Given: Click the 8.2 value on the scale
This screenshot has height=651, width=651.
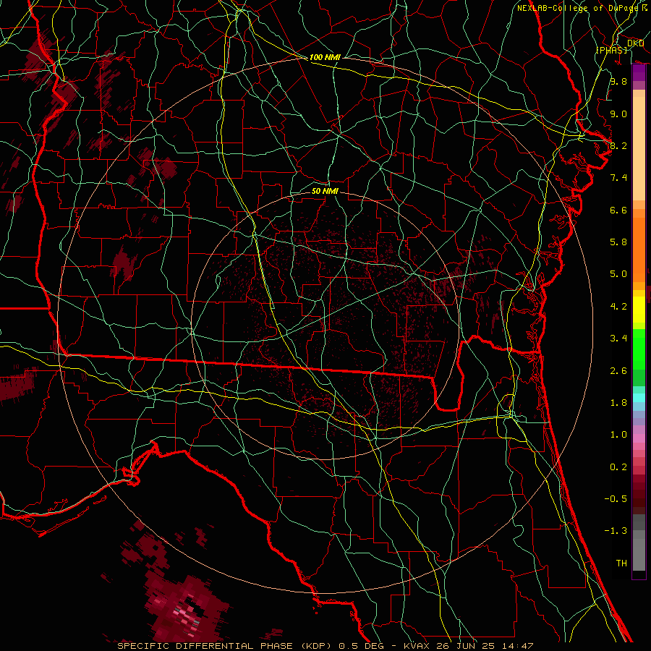Looking at the screenshot, I should [618, 145].
